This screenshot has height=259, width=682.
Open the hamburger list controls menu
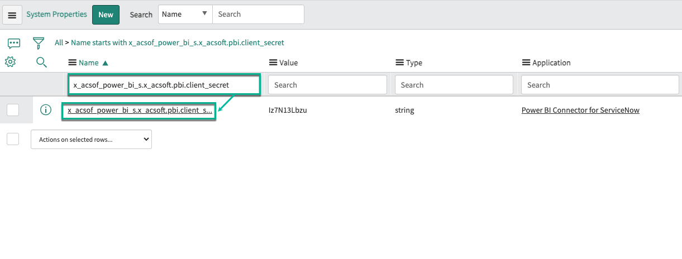[12, 15]
